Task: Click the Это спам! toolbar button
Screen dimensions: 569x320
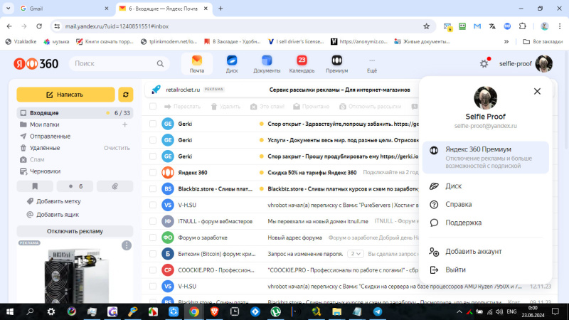Action: point(267,106)
